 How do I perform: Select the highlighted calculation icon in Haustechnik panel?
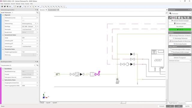(173, 18)
